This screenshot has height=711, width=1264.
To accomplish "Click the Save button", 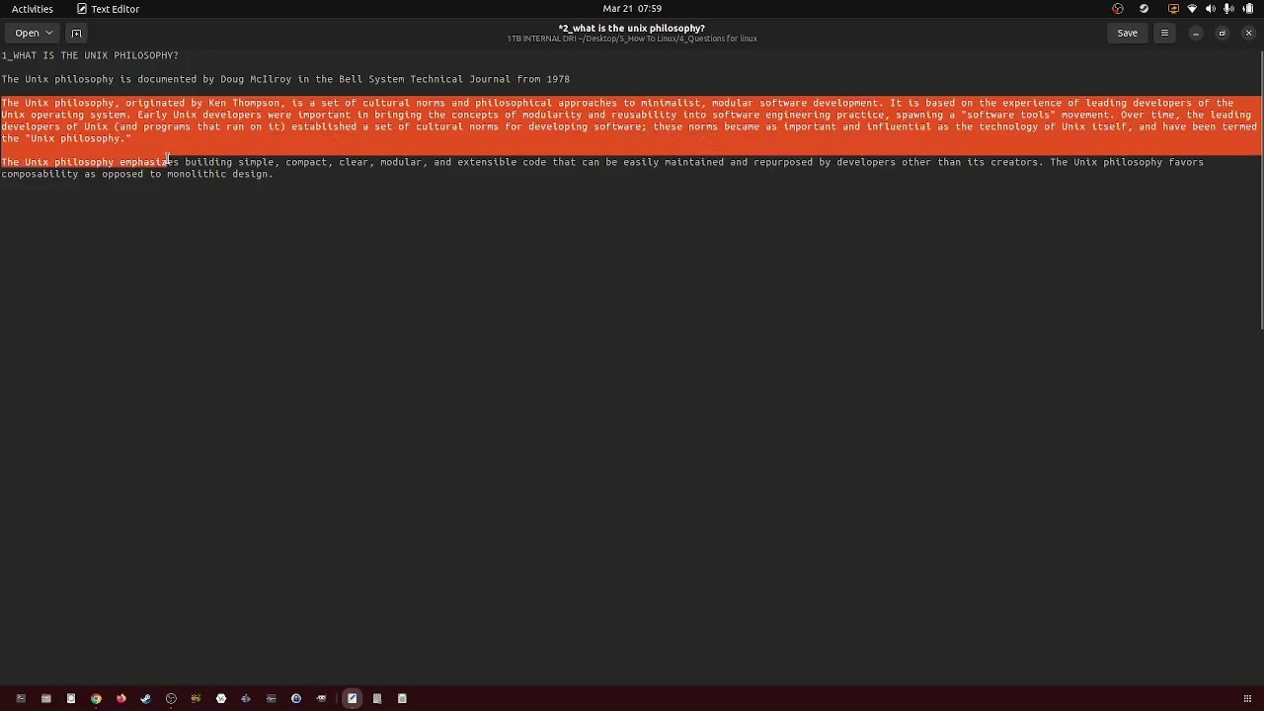I will coord(1127,33).
